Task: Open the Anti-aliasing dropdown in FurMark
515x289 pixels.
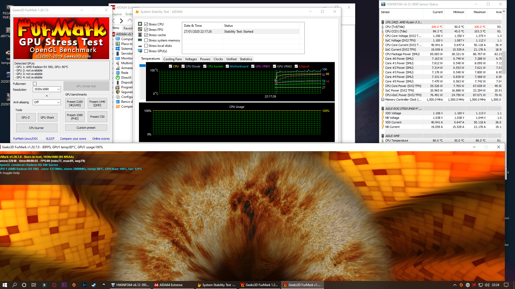Action: [x=47, y=102]
